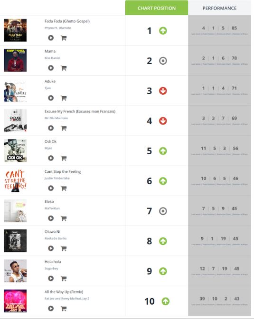Click the cart icon under Eleko
Viewport: 254px width, 319px height.
tap(64, 218)
